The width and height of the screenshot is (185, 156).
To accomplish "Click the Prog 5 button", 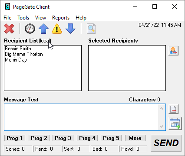I will coord(111,138).
